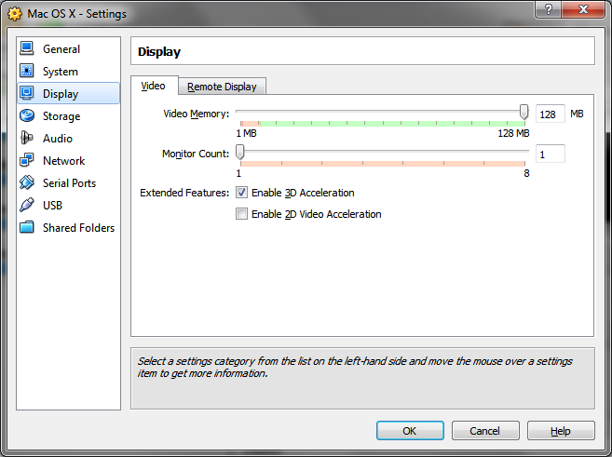Viewport: 612px width, 457px height.
Task: Open Serial Ports settings
Action: point(69,182)
